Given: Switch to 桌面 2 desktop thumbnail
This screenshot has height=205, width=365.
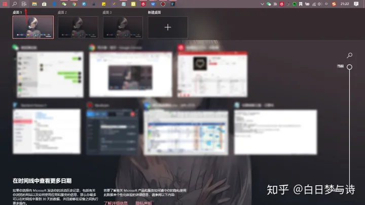Looking at the screenshot, I should coord(78,27).
